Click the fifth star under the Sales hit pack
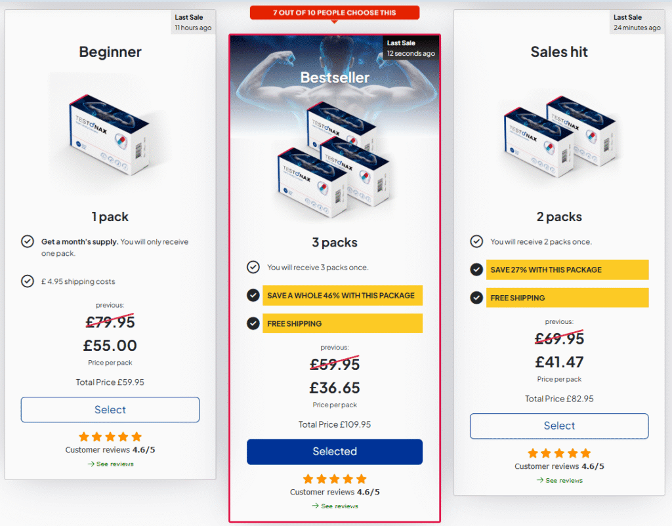Viewport: 672px width, 526px height. (586, 453)
